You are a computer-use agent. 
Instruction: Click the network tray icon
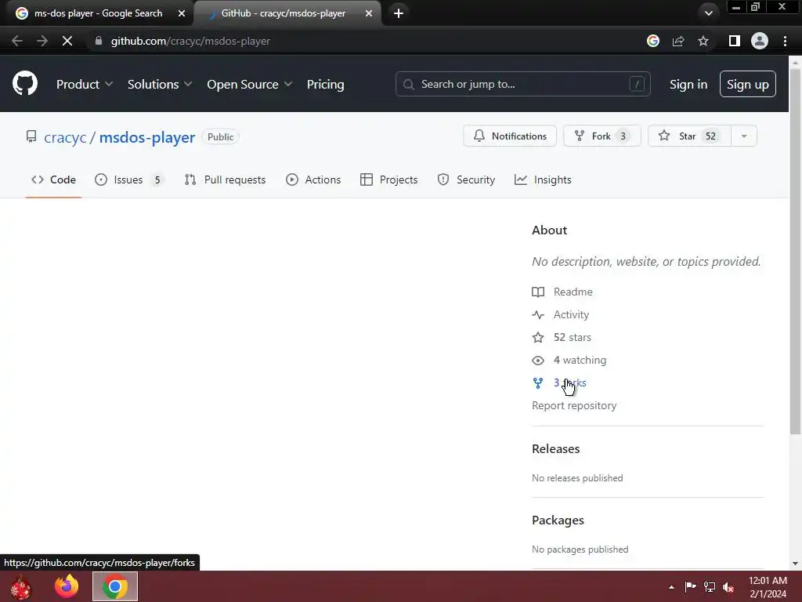point(710,587)
